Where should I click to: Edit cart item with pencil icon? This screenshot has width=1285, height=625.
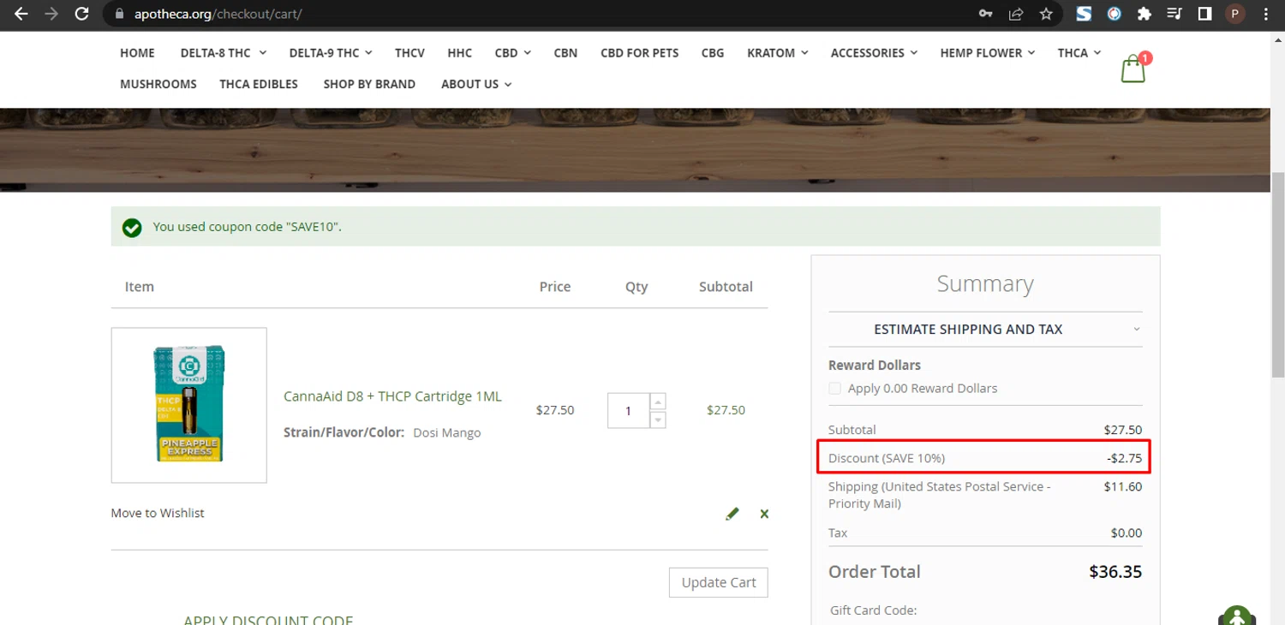coord(732,514)
